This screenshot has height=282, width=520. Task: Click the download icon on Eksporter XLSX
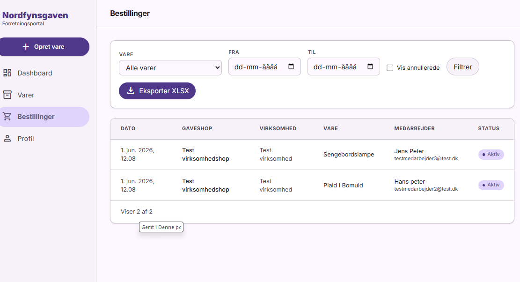click(x=131, y=90)
